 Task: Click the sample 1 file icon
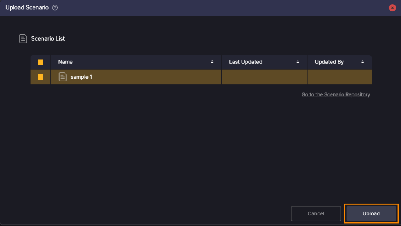63,77
